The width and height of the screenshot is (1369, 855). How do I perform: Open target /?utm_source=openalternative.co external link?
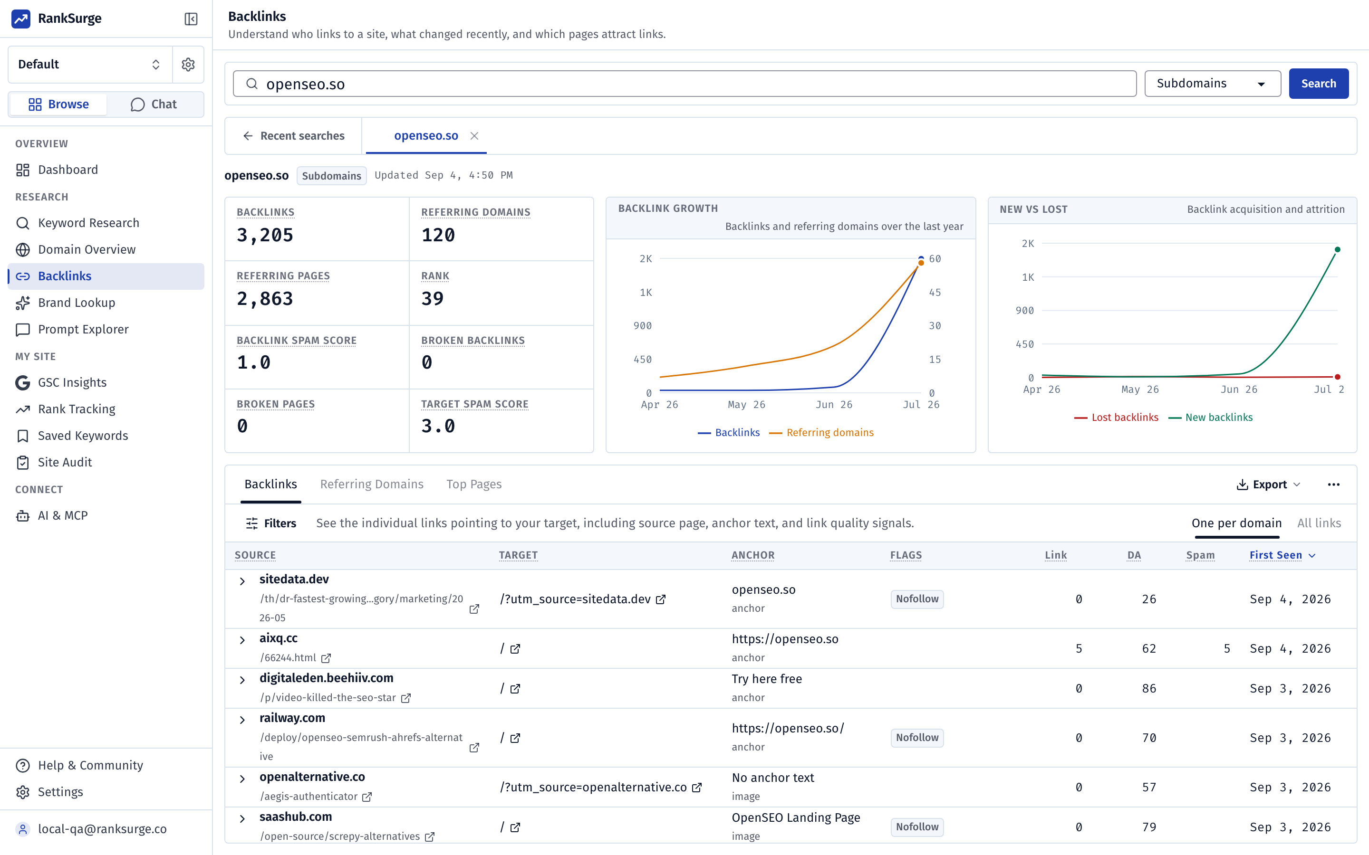tap(697, 787)
